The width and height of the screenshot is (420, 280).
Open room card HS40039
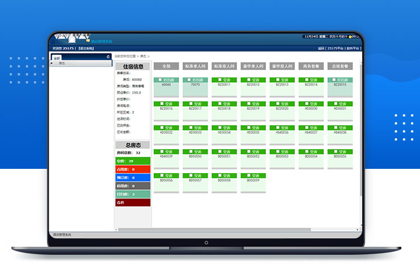point(166,159)
